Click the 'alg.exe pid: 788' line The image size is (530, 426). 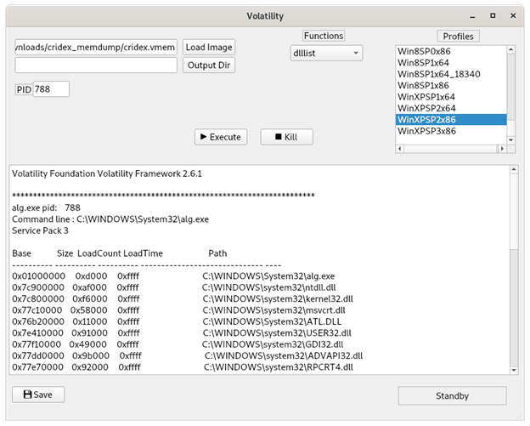click(47, 207)
